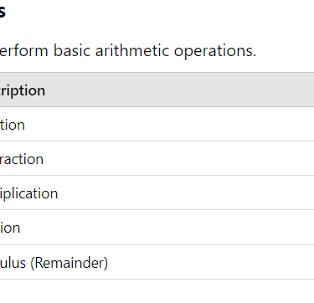The height and width of the screenshot is (303, 314).
Task: Click the 'iplication' description cell text
Action: pos(28,193)
